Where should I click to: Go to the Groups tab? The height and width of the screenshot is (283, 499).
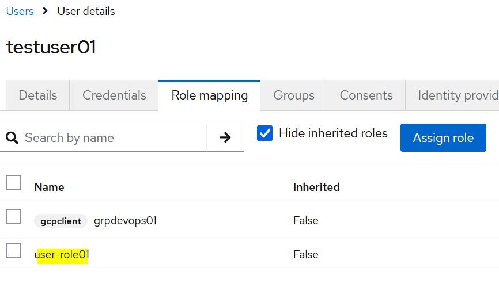tap(294, 95)
